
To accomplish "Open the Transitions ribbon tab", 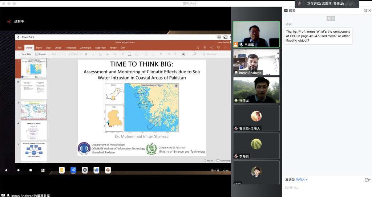I will coord(71,48).
